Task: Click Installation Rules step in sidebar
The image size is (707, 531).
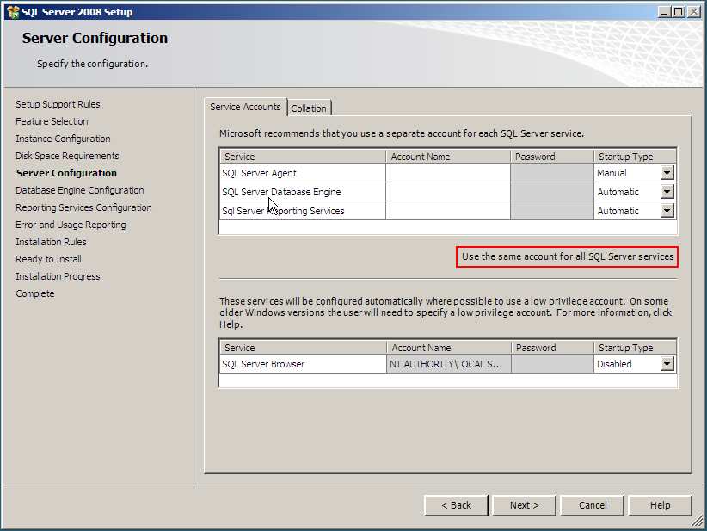Action: click(x=51, y=242)
